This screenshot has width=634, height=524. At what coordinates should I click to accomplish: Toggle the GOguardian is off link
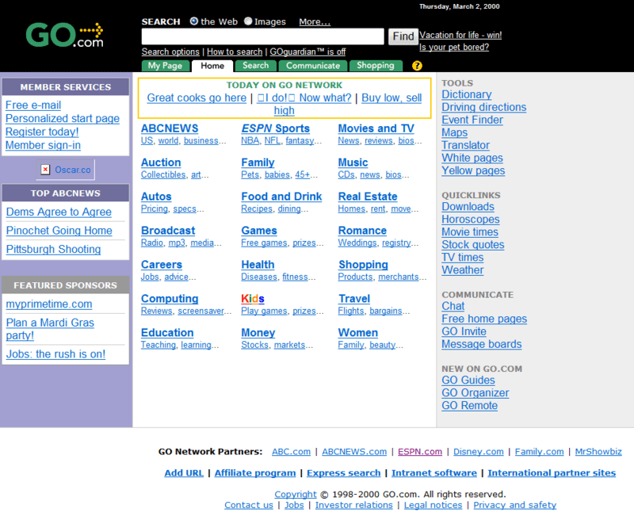coord(307,52)
